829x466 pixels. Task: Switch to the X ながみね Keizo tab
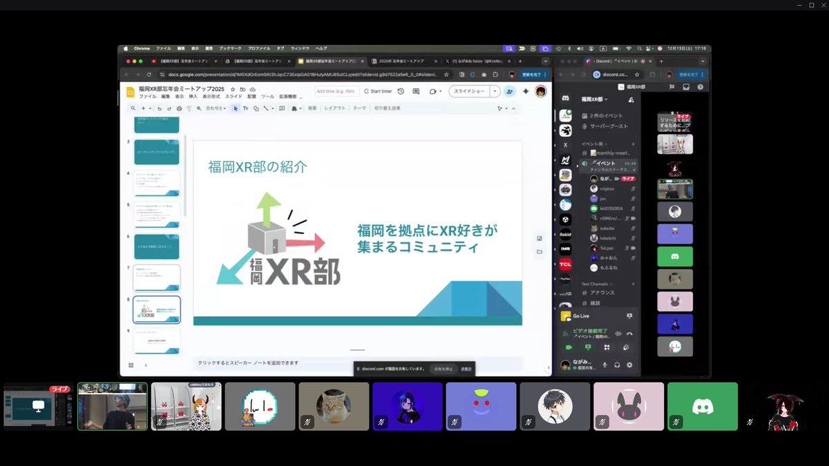(477, 61)
